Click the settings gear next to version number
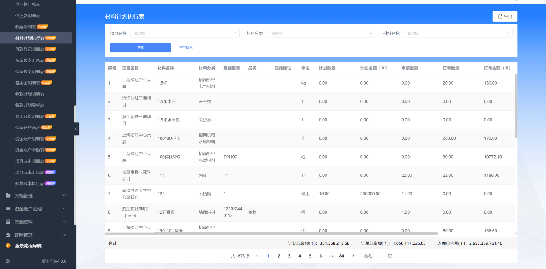Viewport: 546px width, 269px height. coord(8,261)
